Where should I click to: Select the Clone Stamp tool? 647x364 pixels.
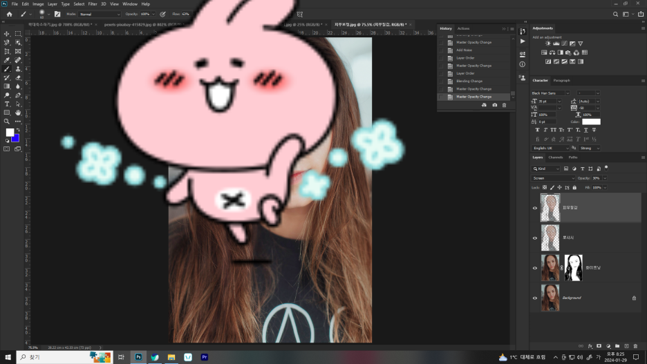18,69
